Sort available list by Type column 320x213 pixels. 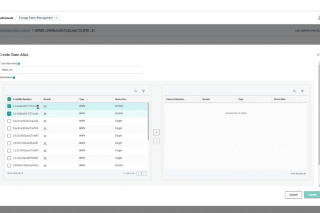click(x=82, y=99)
